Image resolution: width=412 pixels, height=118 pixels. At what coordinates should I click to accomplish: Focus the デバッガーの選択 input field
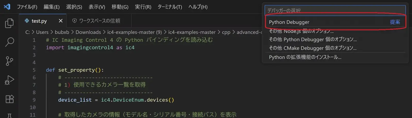(335, 10)
